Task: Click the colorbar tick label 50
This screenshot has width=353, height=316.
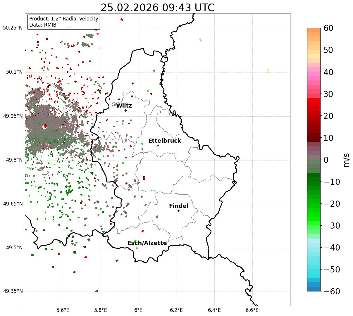Action: point(328,50)
